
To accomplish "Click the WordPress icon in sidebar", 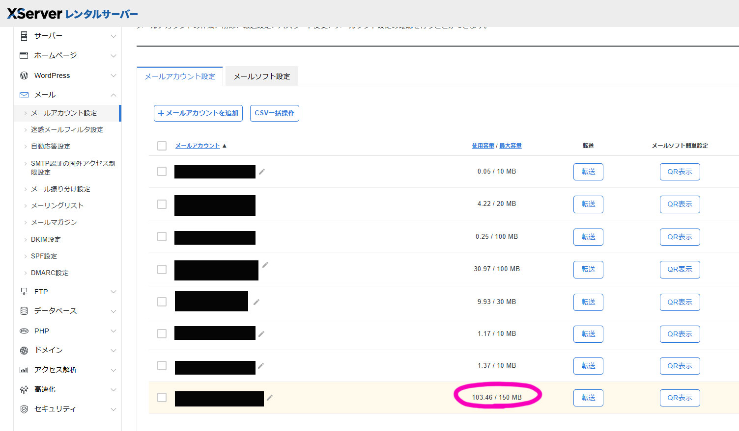I will 24,76.
